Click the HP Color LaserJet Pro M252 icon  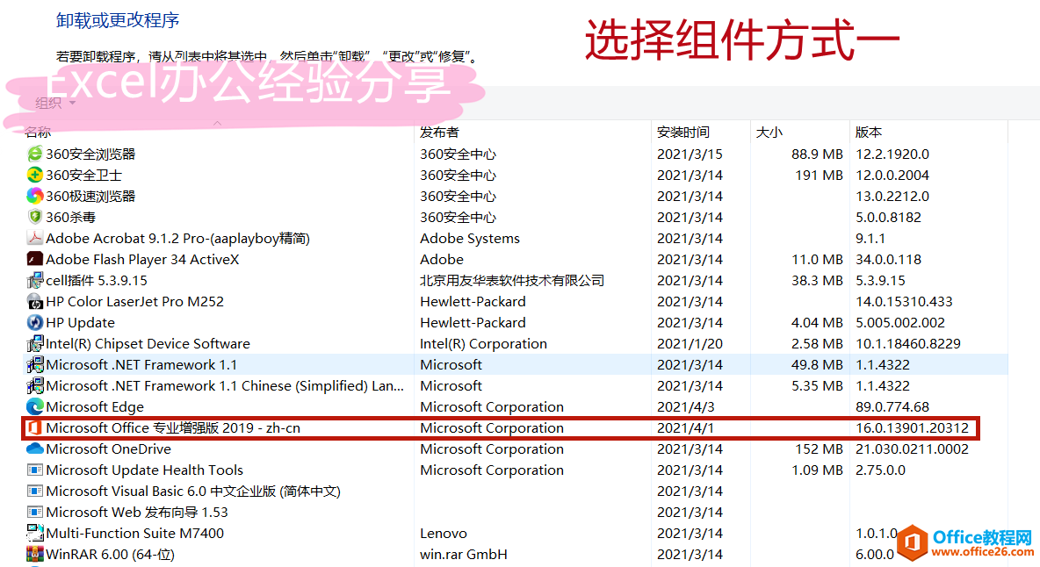tap(34, 301)
